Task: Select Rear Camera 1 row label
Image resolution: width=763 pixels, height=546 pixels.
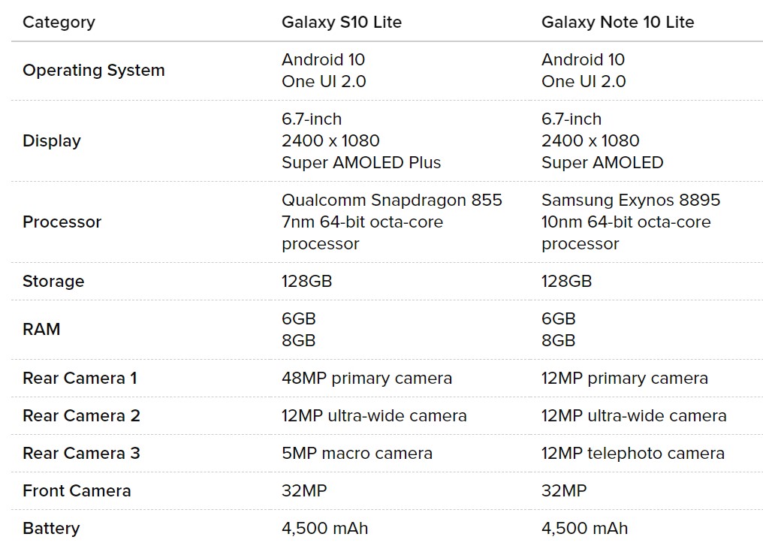Action: [80, 378]
